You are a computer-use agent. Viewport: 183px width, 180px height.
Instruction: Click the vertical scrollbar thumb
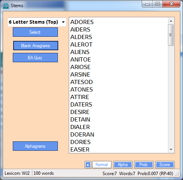(171, 35)
